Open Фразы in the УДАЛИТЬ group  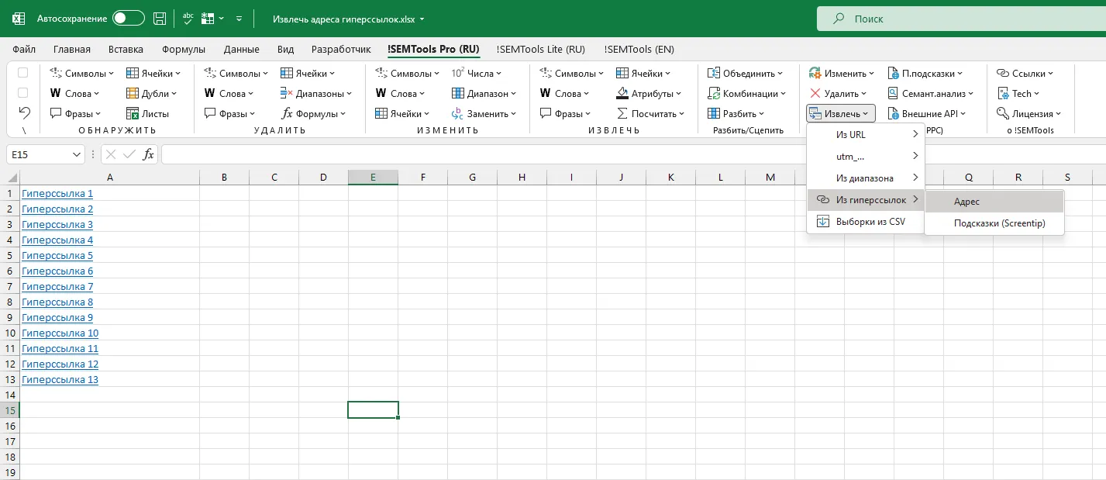coord(229,113)
